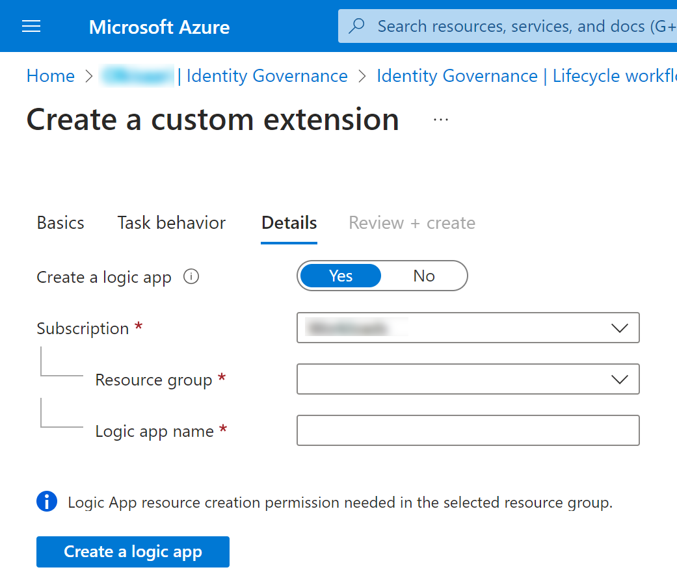
Task: Focus the Logic app name field
Action: coord(468,430)
